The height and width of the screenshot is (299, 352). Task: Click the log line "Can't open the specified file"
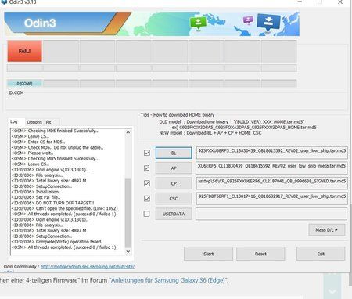[65, 208]
